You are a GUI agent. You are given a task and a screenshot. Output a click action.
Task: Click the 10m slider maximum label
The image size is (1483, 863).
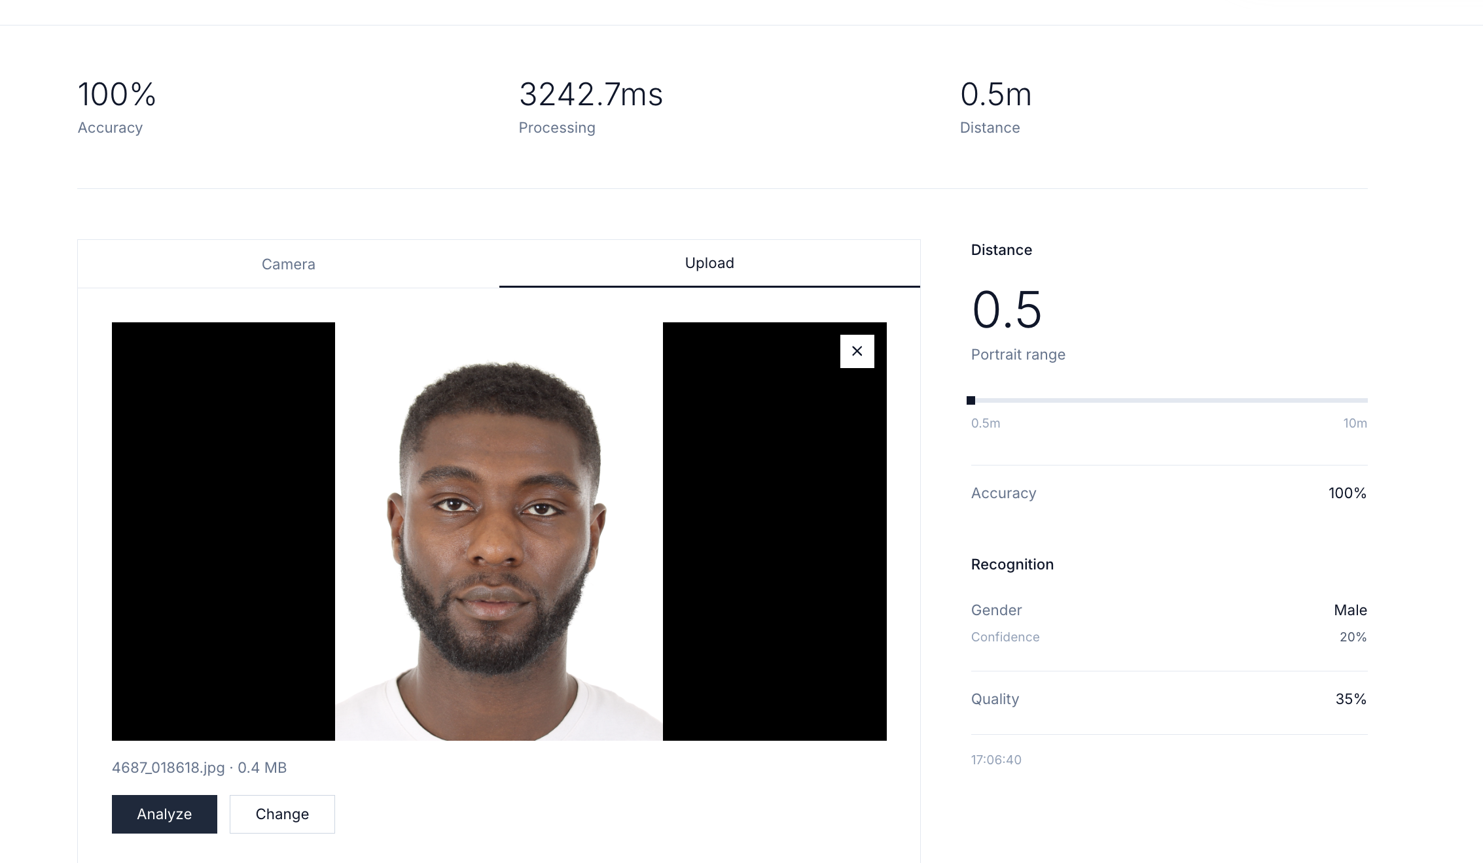1355,423
